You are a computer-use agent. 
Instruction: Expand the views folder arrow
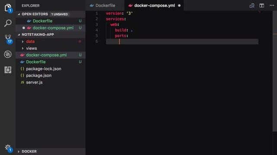(x=23, y=48)
